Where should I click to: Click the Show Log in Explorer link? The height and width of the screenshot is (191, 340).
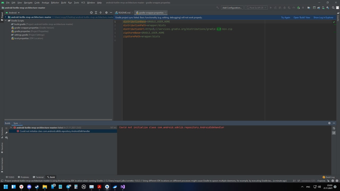pyautogui.click(x=323, y=18)
